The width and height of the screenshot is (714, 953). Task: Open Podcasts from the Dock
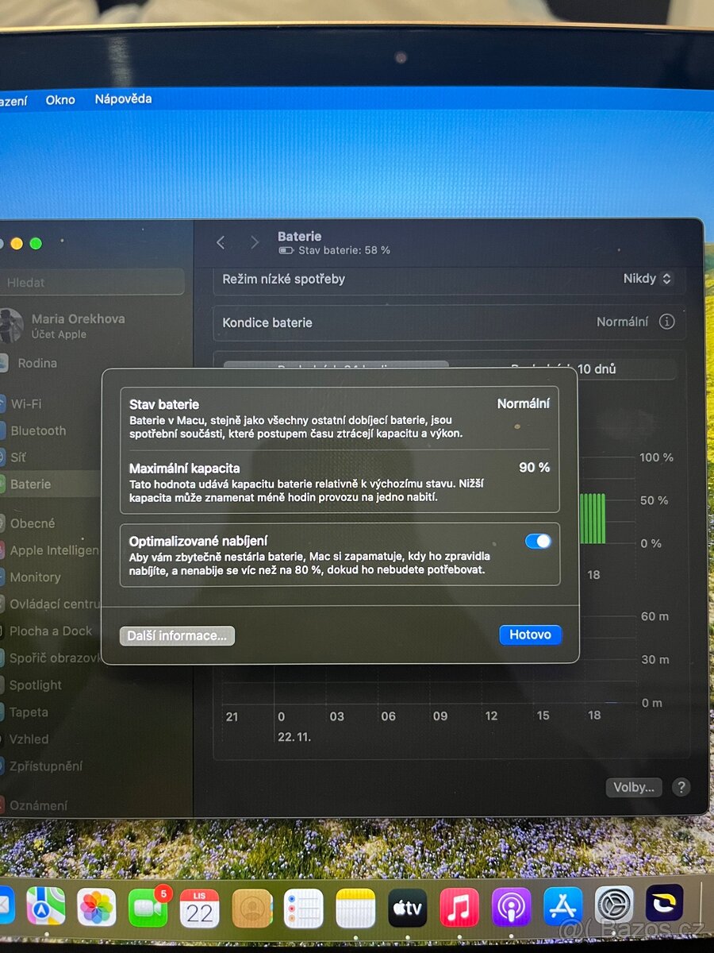pyautogui.click(x=511, y=907)
